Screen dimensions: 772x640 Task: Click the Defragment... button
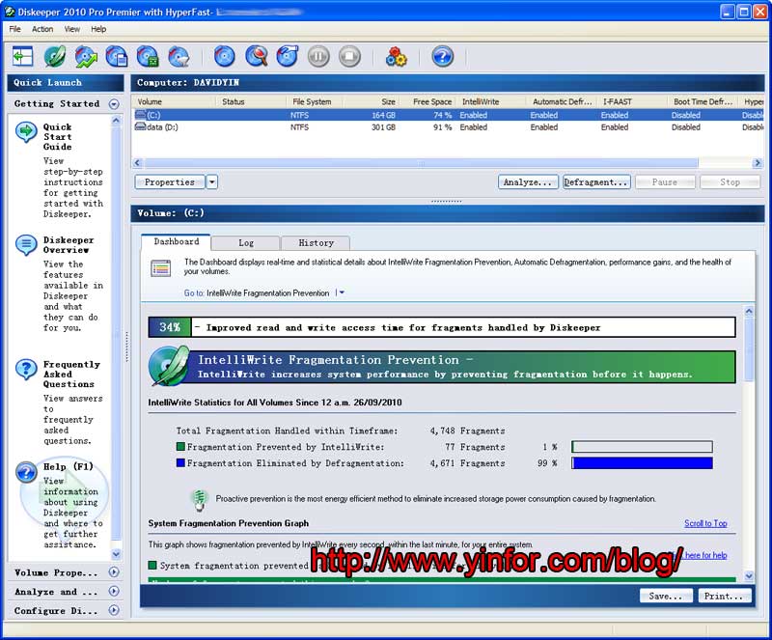pyautogui.click(x=596, y=182)
